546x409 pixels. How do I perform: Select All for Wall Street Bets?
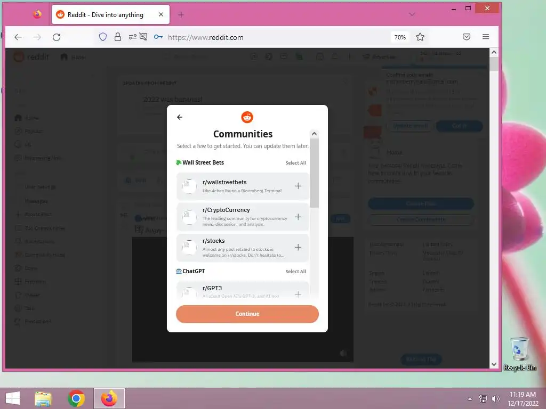tap(295, 163)
